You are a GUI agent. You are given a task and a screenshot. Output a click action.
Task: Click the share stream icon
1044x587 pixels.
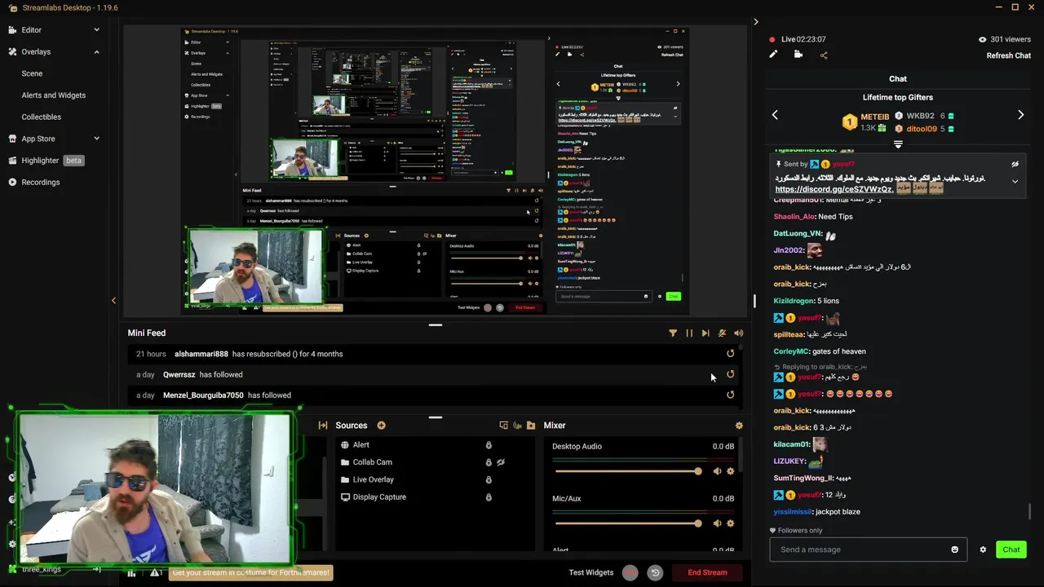coord(824,55)
